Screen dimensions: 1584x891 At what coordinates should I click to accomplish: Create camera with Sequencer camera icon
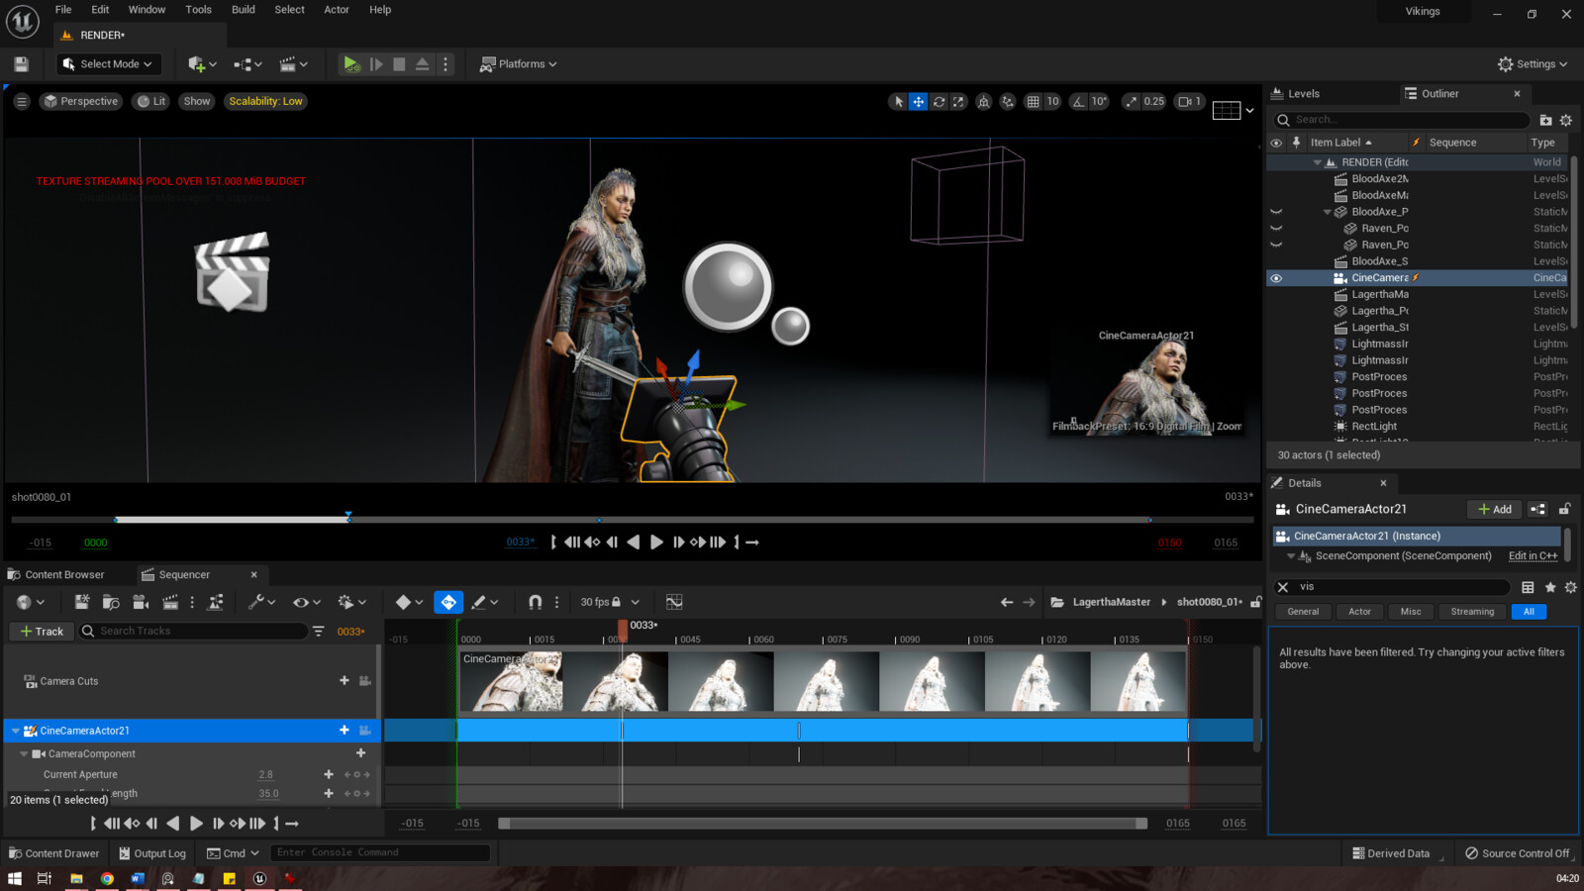141,602
